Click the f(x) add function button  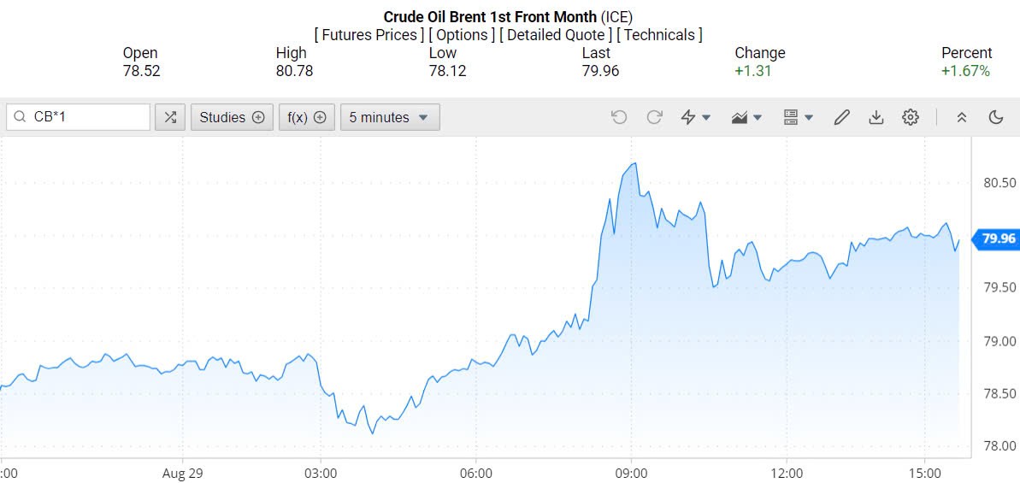(x=306, y=117)
